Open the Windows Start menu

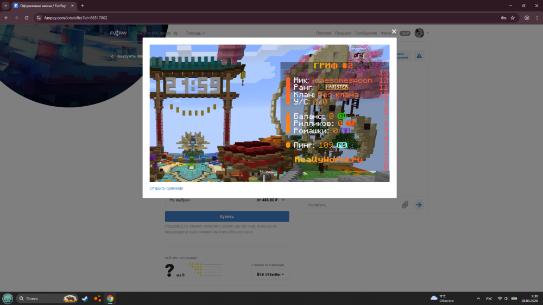(x=8, y=298)
